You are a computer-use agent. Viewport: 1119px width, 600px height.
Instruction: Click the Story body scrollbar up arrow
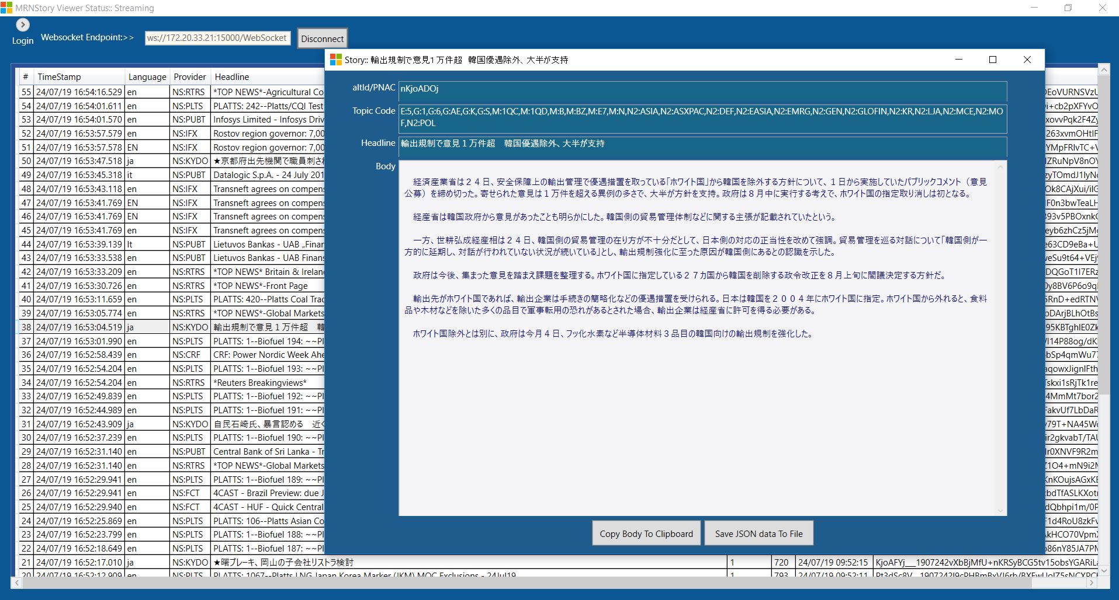(1000, 167)
